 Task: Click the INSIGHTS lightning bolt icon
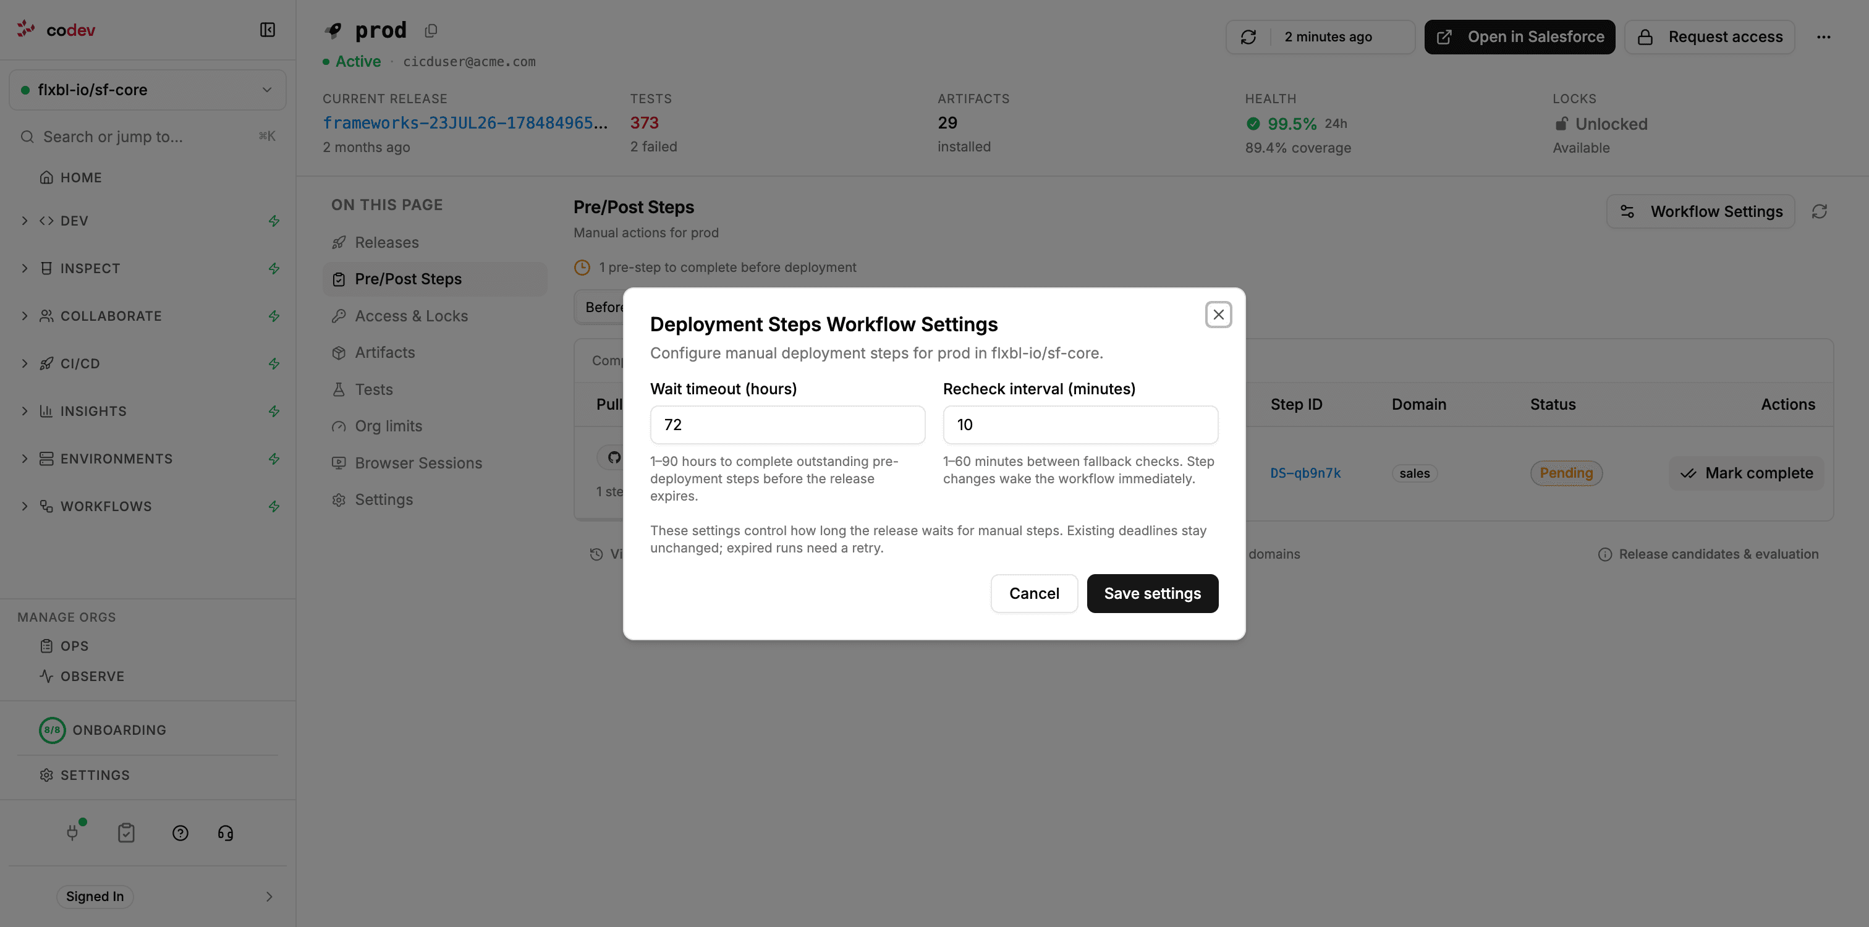274,411
